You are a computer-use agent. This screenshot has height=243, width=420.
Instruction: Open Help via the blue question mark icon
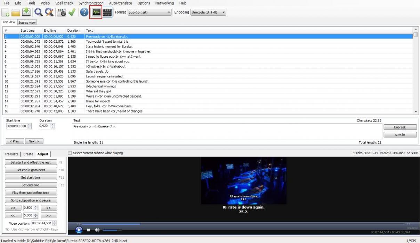[x=84, y=12]
